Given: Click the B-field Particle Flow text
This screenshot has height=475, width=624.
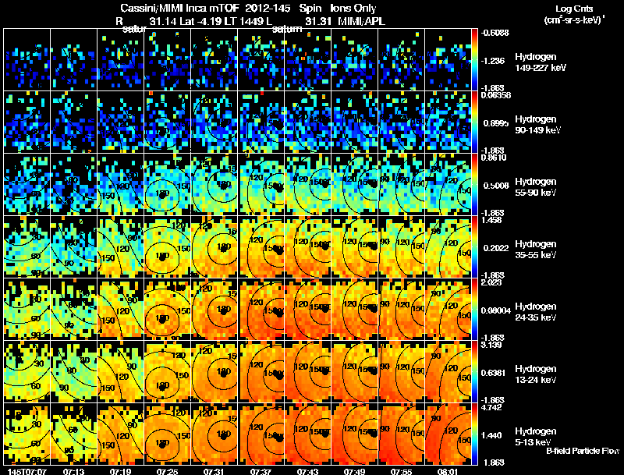Looking at the screenshot, I should tap(583, 451).
